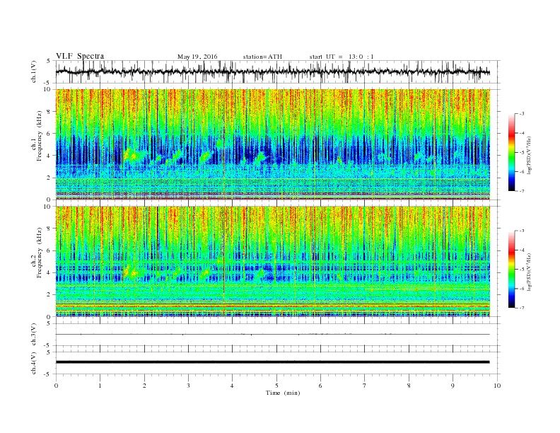Select the ch.2 colorbar "log(PSD)(V²/Hz)" label
The width and height of the screenshot is (560, 433).
(x=528, y=272)
